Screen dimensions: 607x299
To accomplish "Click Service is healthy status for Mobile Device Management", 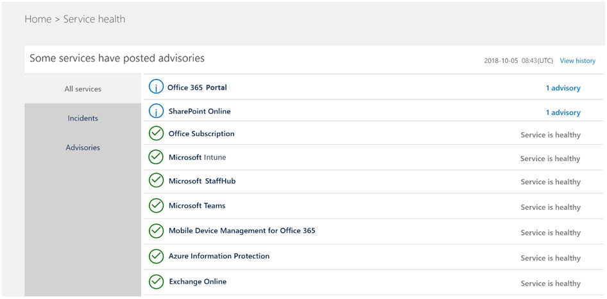I will pos(551,233).
